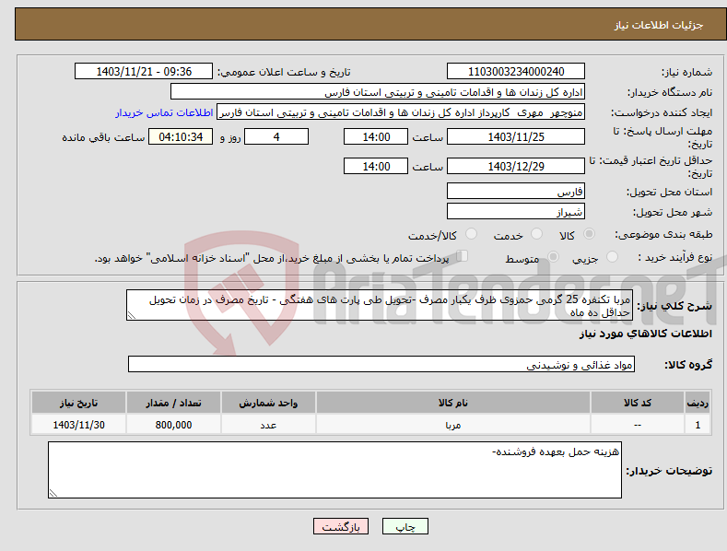Click the price validity date 1403/12/29
The width and height of the screenshot is (727, 551).
[x=516, y=166]
